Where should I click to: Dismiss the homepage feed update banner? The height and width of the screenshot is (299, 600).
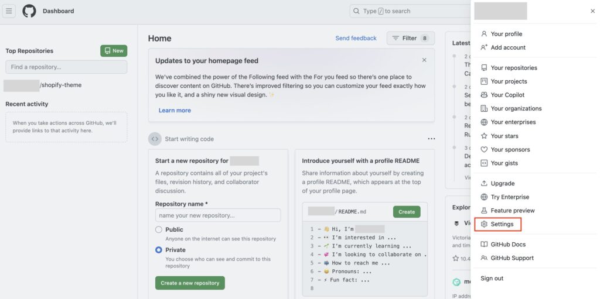[424, 60]
